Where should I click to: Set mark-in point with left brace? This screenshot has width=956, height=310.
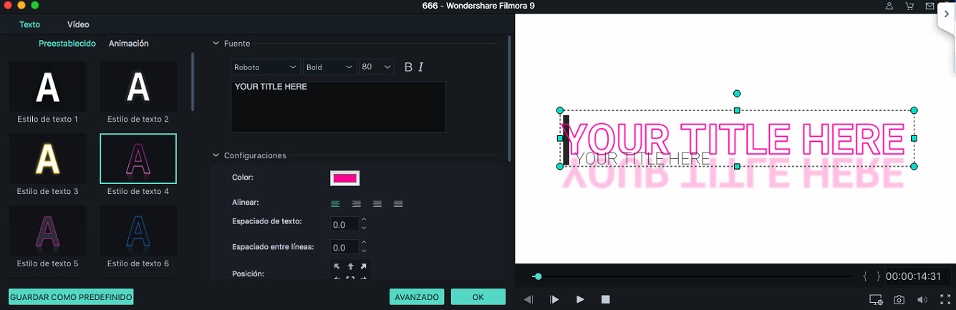(865, 276)
